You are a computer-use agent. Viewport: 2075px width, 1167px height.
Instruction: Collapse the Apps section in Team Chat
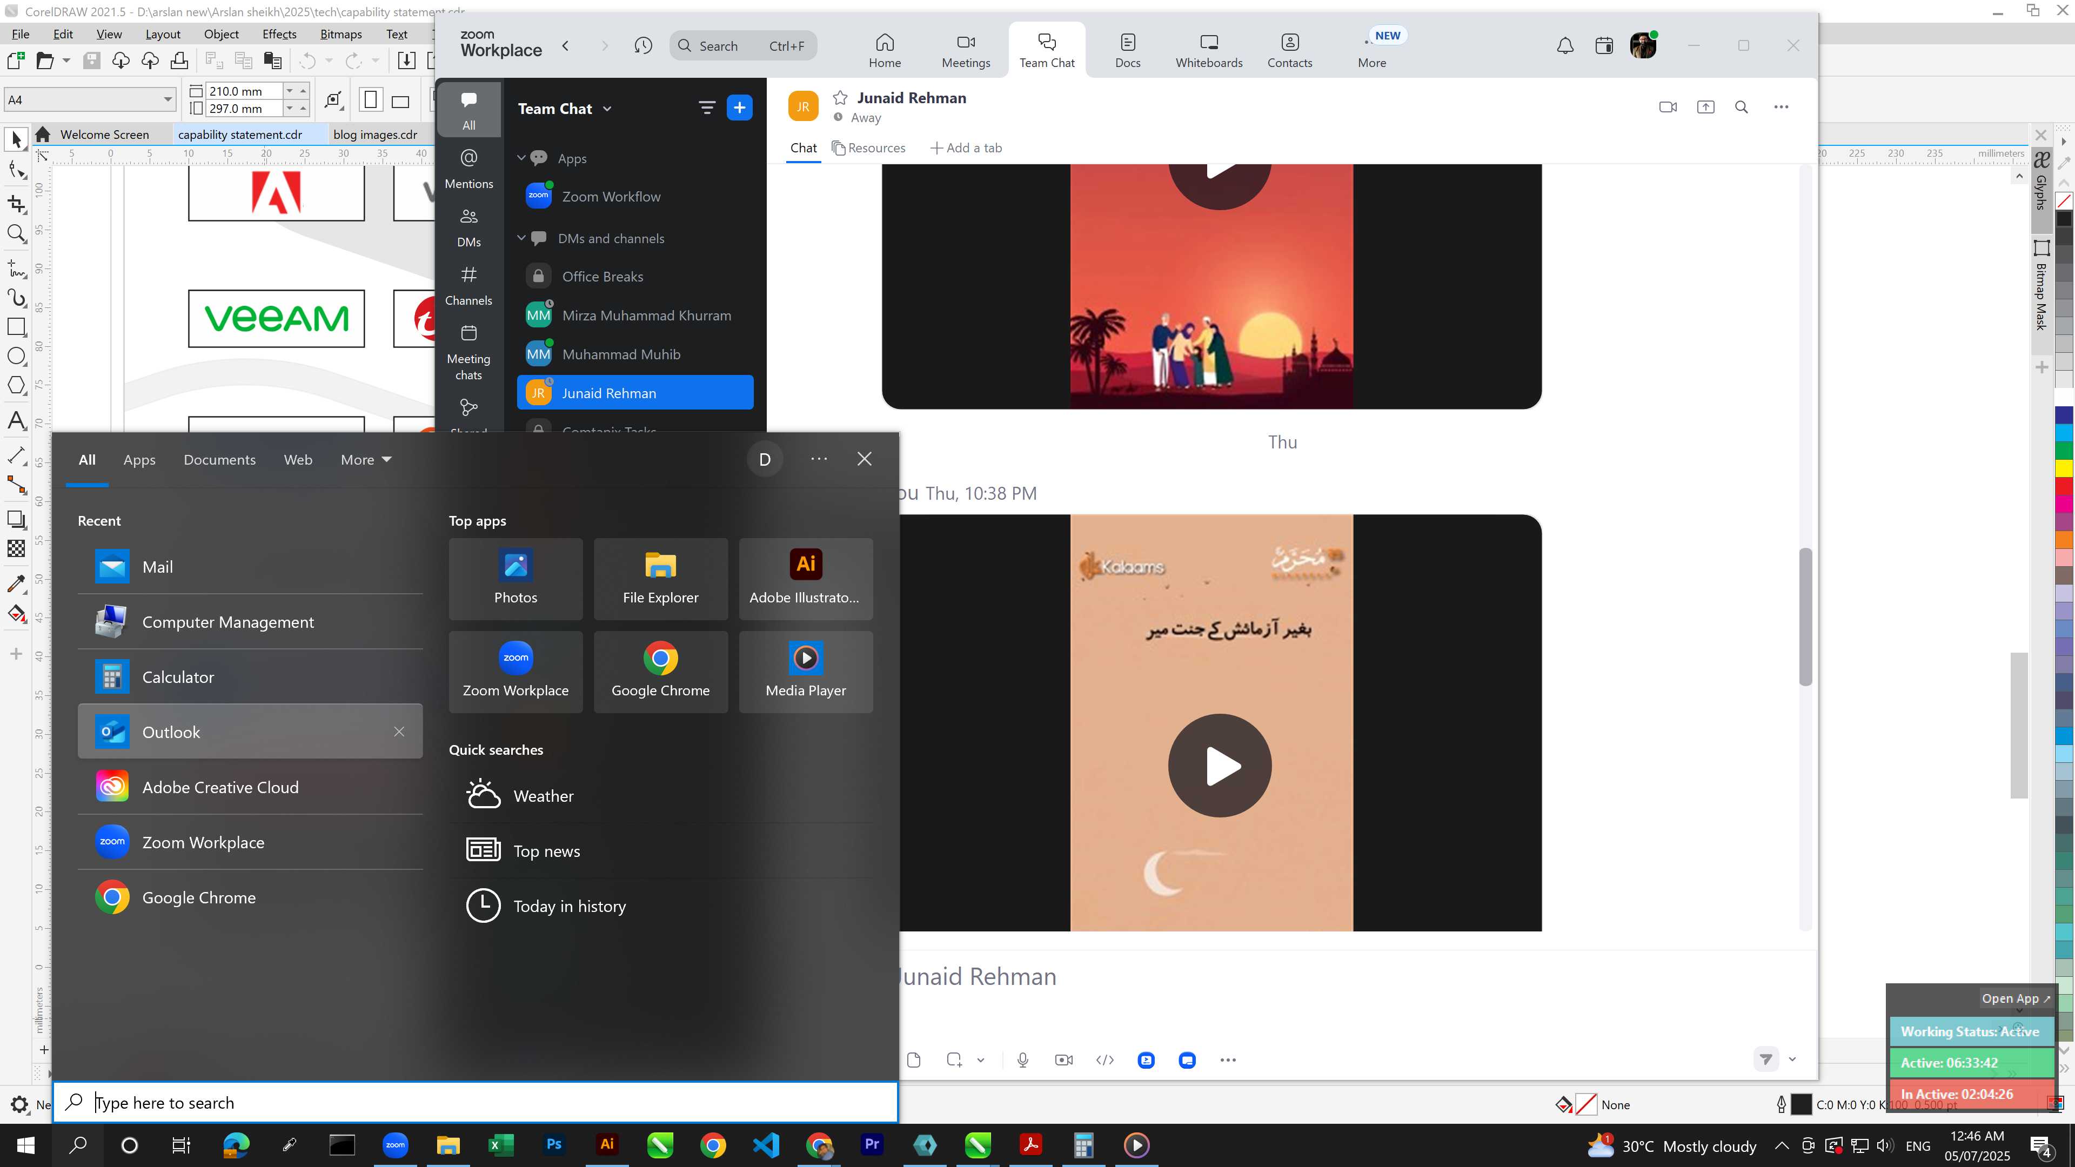tap(521, 158)
